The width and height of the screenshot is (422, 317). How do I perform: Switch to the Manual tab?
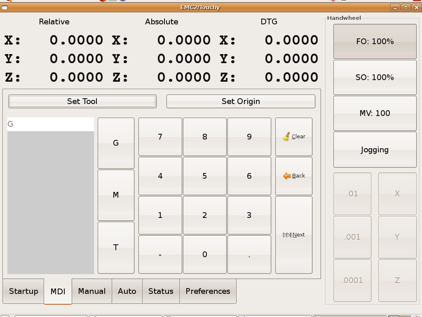pyautogui.click(x=92, y=291)
